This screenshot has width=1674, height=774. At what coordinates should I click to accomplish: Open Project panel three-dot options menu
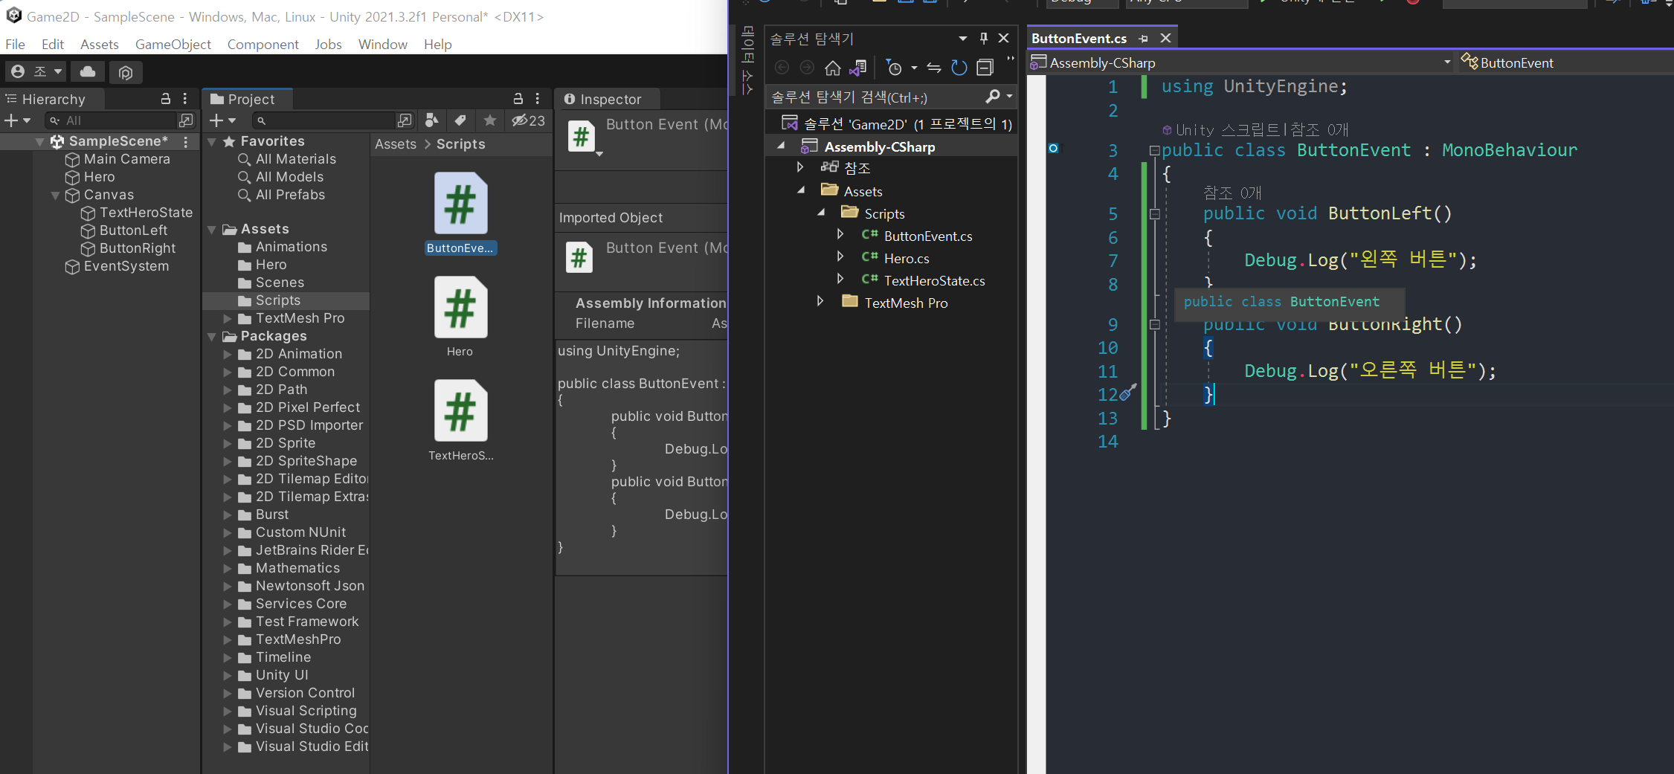[538, 99]
